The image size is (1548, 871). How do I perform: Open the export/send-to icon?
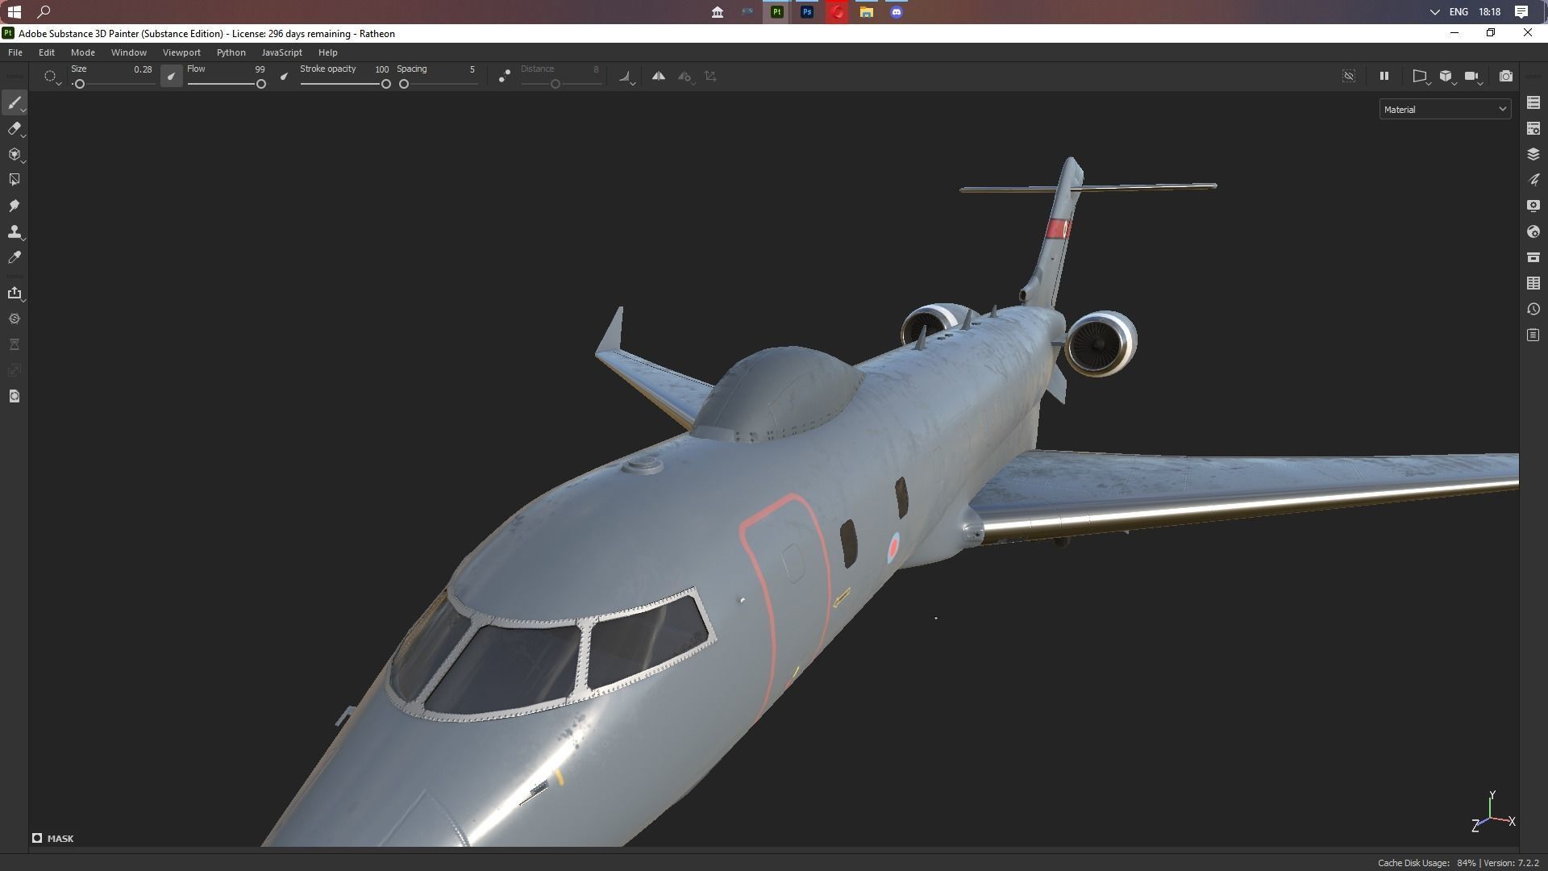click(14, 293)
